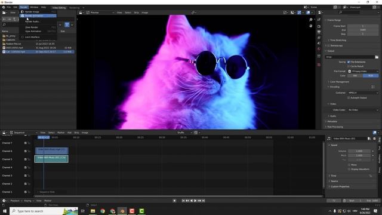
Task: Enable Display Waveform checkbox
Action: pyautogui.click(x=349, y=169)
